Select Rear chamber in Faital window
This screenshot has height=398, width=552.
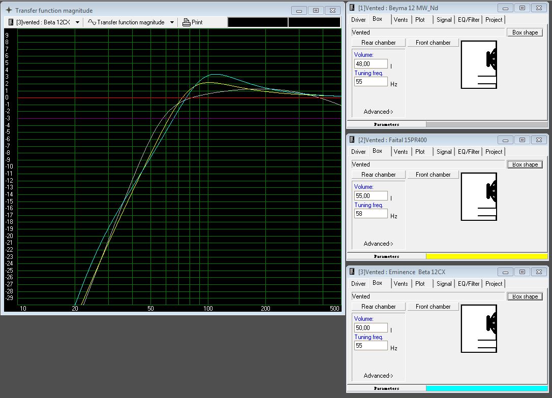point(379,175)
